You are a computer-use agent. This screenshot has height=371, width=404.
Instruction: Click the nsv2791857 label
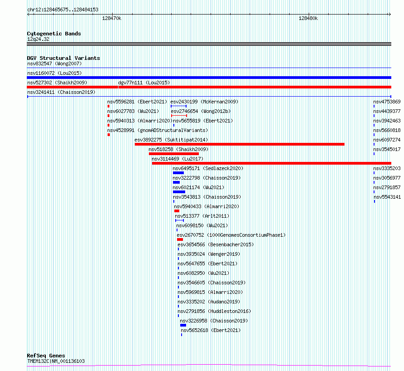pyautogui.click(x=387, y=187)
